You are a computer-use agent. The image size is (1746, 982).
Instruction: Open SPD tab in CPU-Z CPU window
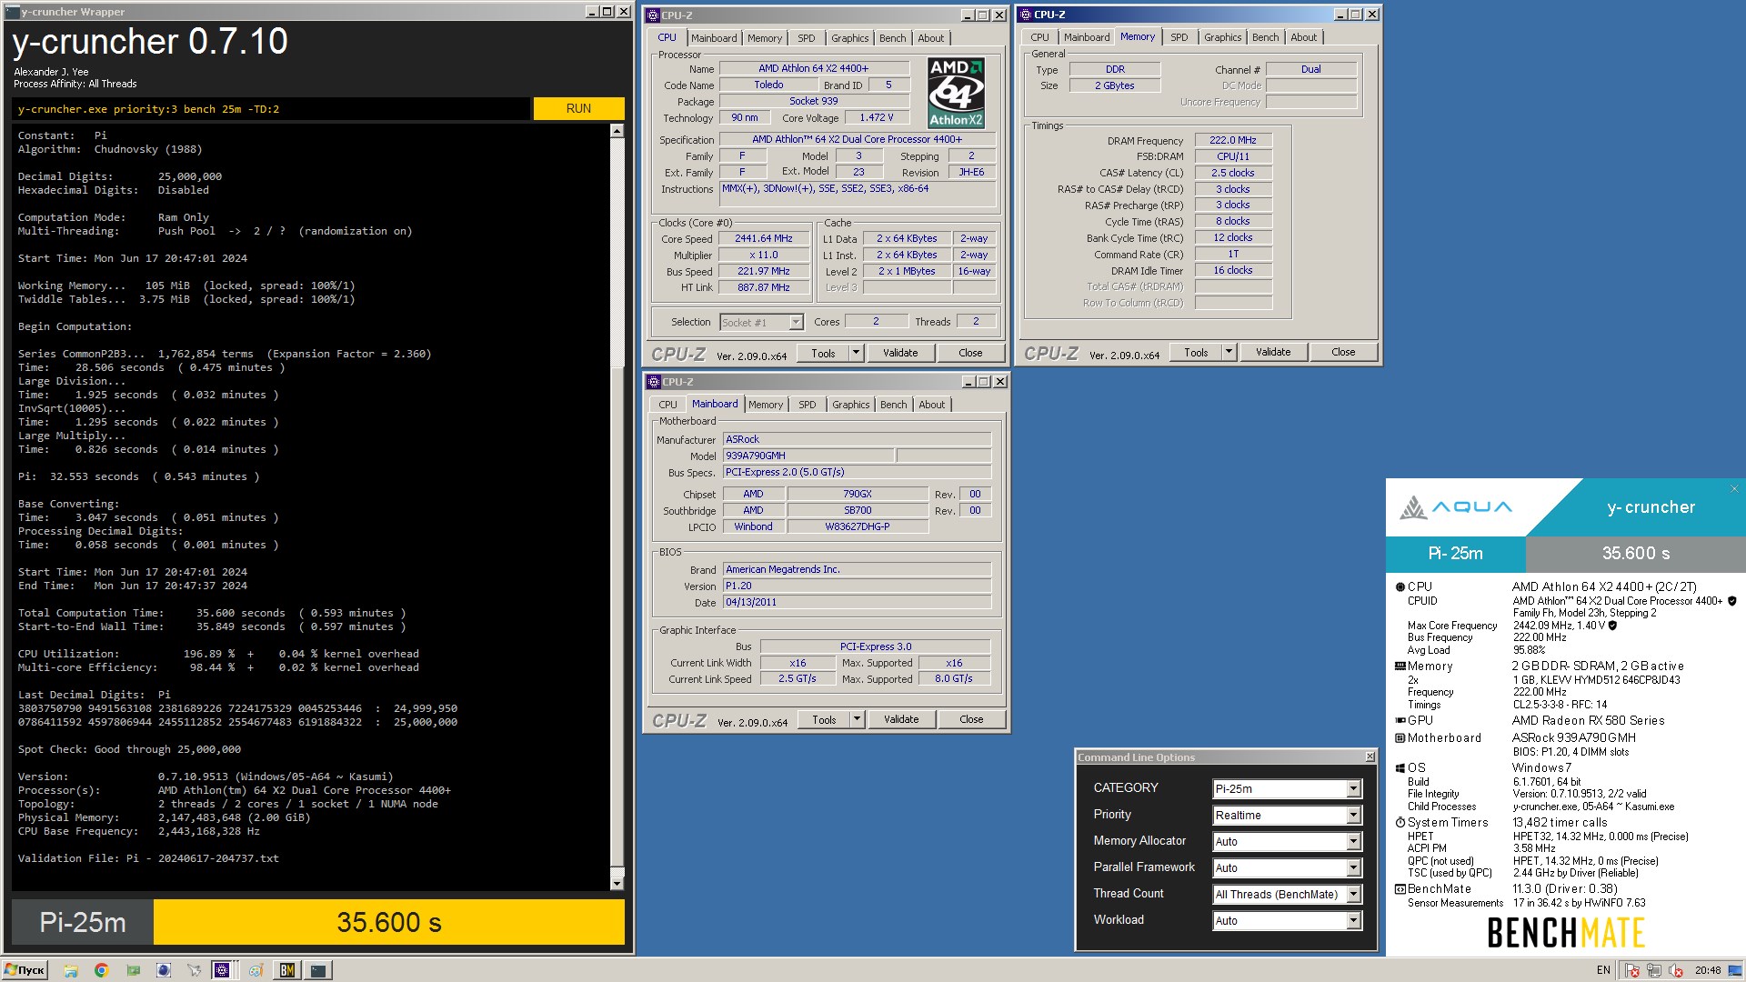(806, 38)
